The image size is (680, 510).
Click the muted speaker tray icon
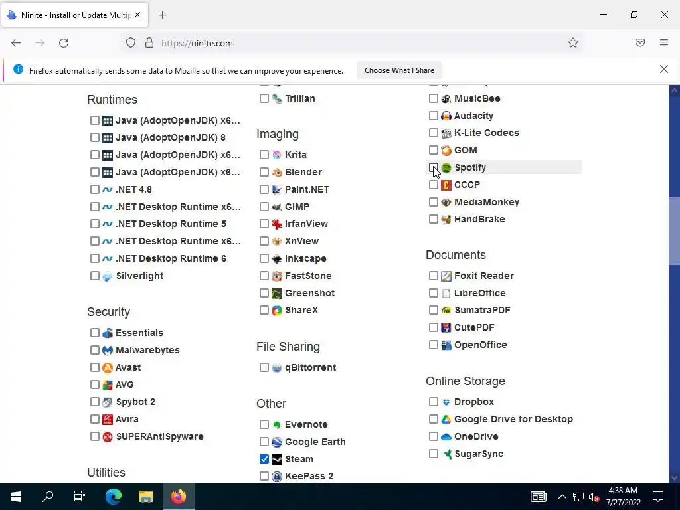click(x=594, y=497)
